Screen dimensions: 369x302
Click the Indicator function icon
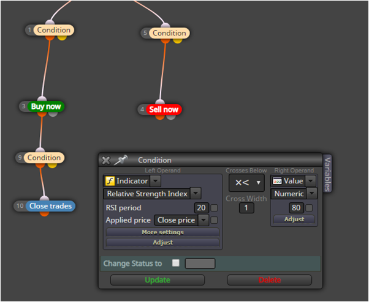(110, 181)
